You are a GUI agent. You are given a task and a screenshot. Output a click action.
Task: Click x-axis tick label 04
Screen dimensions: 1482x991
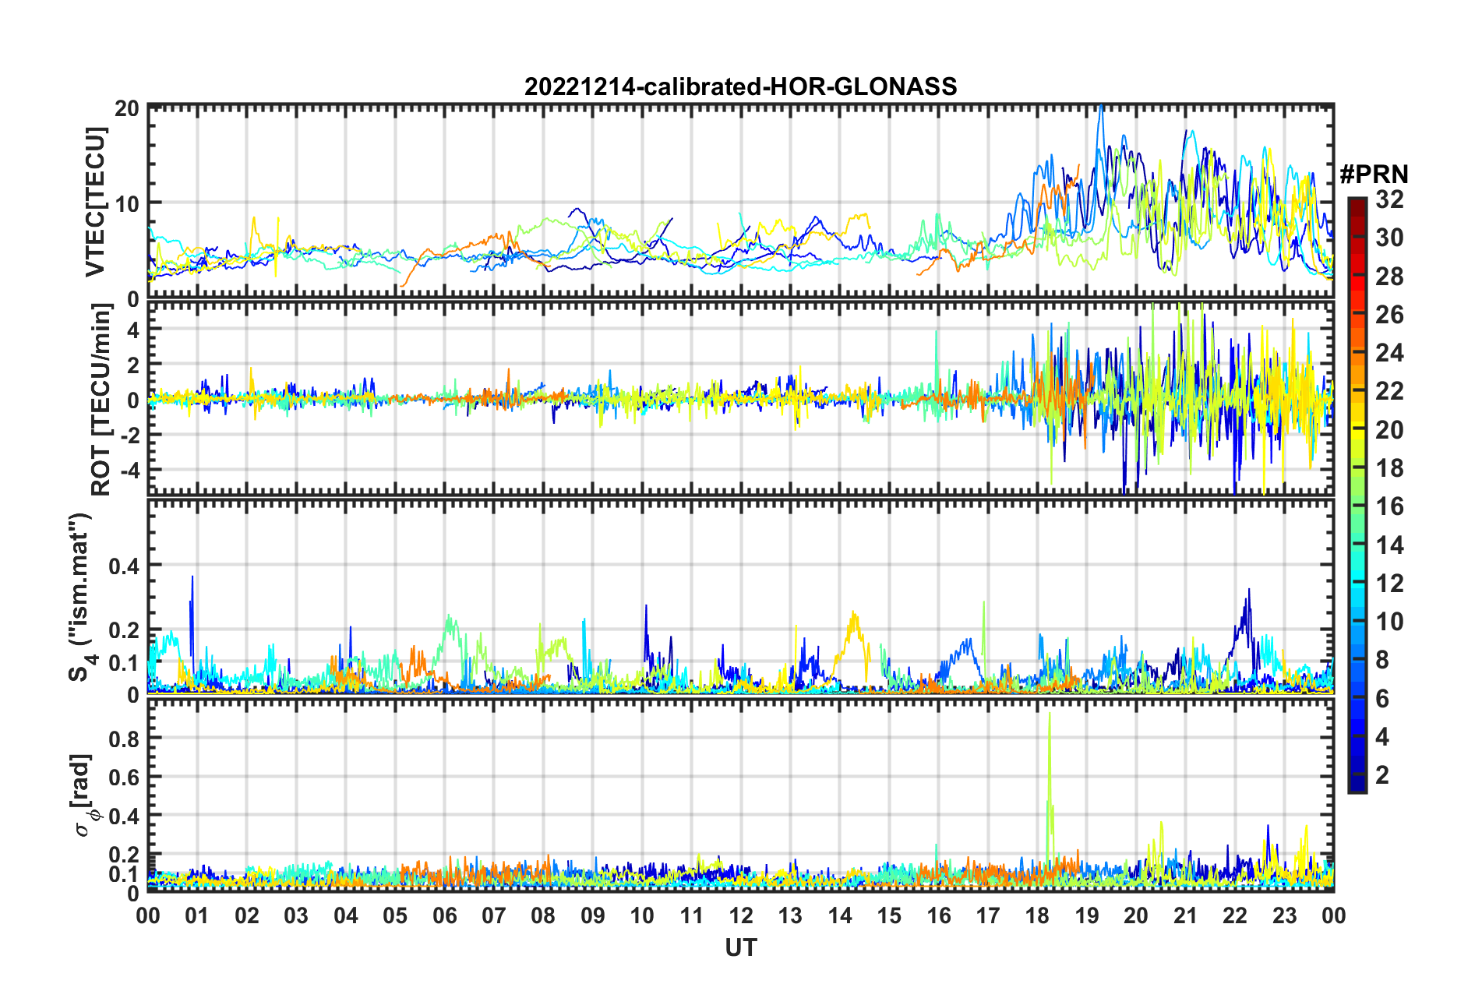[346, 915]
